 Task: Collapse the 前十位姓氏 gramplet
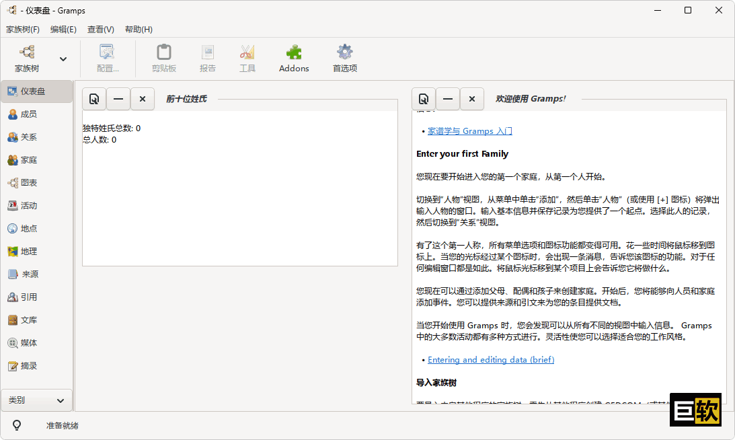tap(118, 99)
